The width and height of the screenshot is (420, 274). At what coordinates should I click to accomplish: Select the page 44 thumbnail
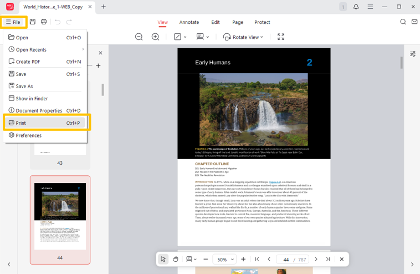(x=60, y=220)
